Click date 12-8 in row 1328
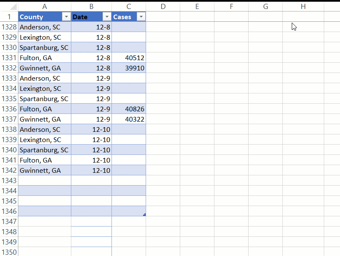Screen dimensions: 340x256 pyautogui.click(x=91, y=27)
